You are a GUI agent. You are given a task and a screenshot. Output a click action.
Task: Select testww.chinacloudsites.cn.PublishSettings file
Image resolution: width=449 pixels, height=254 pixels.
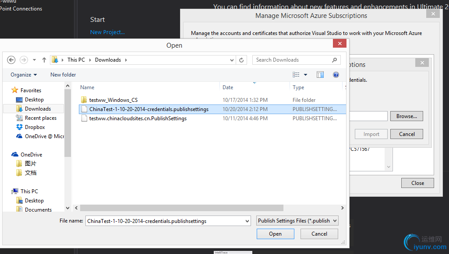point(138,118)
